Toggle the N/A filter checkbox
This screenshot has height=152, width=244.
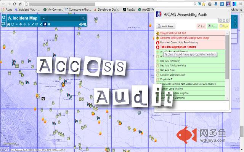(x=221, y=26)
